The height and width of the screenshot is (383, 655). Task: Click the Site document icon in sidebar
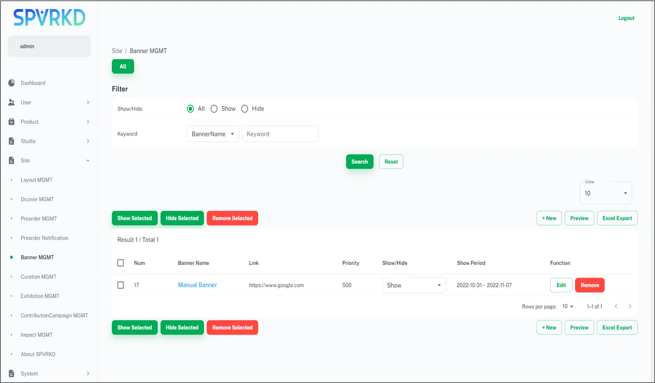(12, 160)
